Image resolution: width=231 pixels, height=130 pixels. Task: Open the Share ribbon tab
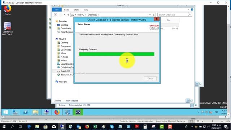click(x=76, y=10)
